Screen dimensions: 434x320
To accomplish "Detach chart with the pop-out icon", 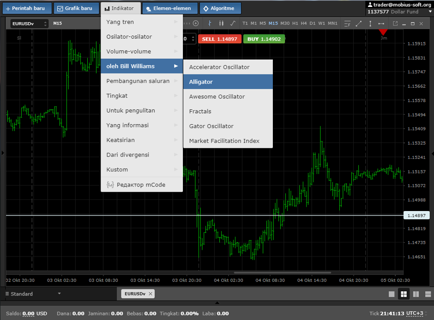I will 395,24.
